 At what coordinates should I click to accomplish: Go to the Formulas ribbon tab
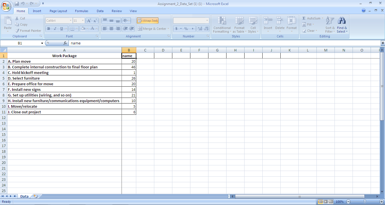82,11
